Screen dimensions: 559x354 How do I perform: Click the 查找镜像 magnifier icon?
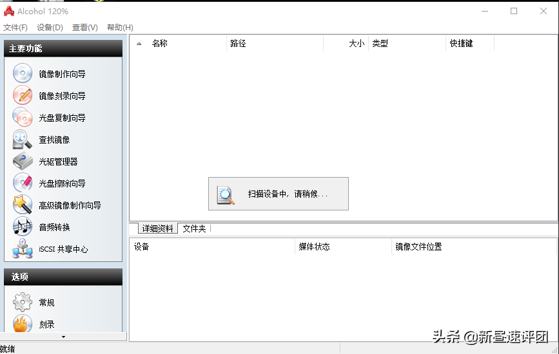(x=23, y=140)
